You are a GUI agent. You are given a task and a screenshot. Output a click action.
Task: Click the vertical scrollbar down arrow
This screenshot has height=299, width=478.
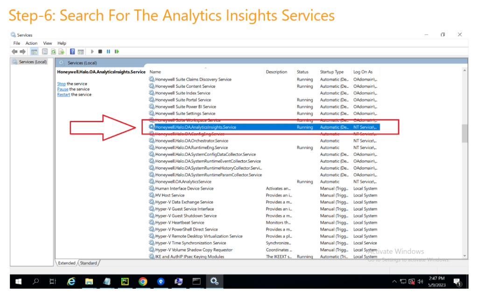click(464, 256)
